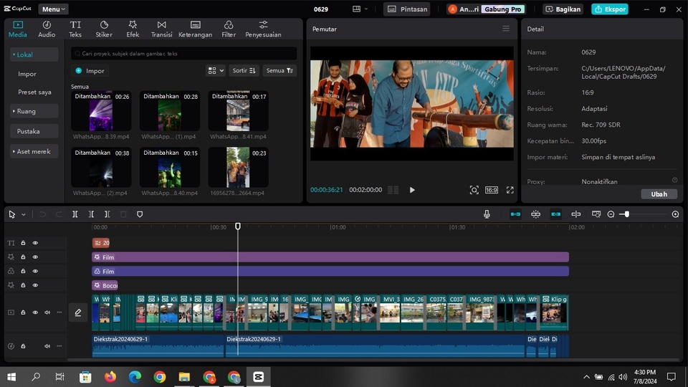Toggle clip linkage in timeline
The width and height of the screenshot is (688, 387).
tap(556, 214)
